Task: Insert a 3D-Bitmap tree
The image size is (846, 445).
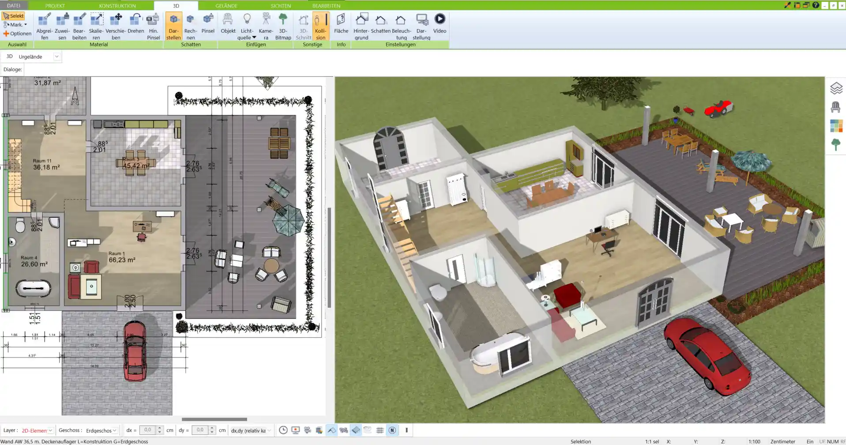Action: coord(283,26)
